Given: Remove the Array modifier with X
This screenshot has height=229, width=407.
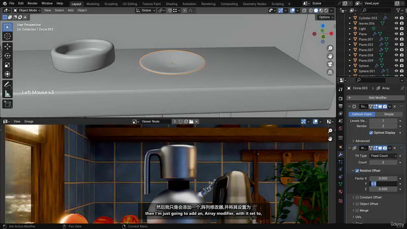Looking at the screenshot, I should (x=394, y=148).
